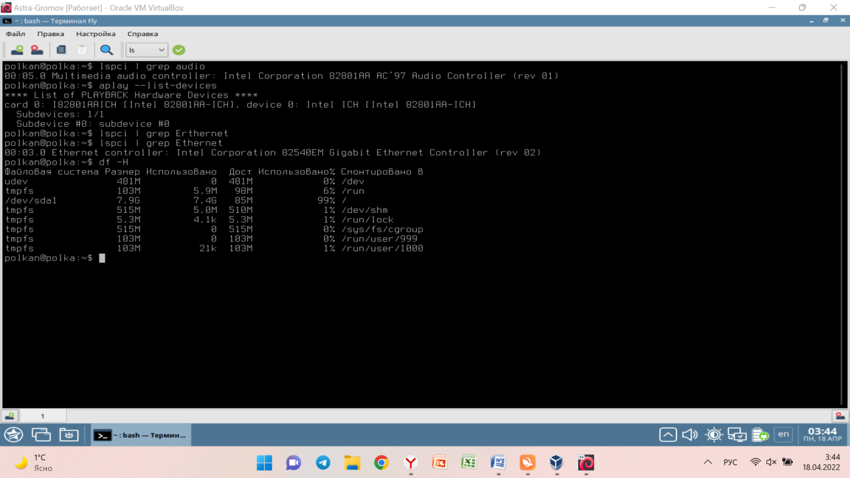Launch Telegram from Windows taskbar
The height and width of the screenshot is (478, 850).
323,463
